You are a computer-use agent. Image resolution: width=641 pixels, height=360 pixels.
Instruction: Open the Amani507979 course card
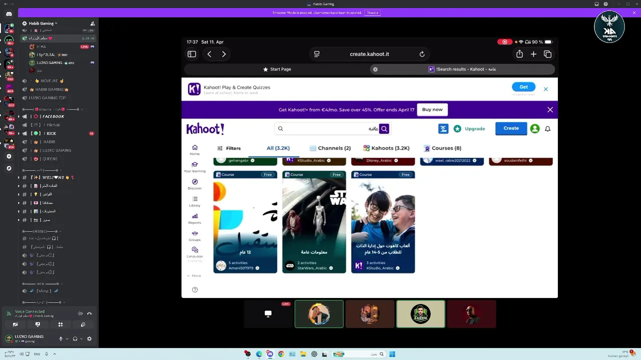245,222
